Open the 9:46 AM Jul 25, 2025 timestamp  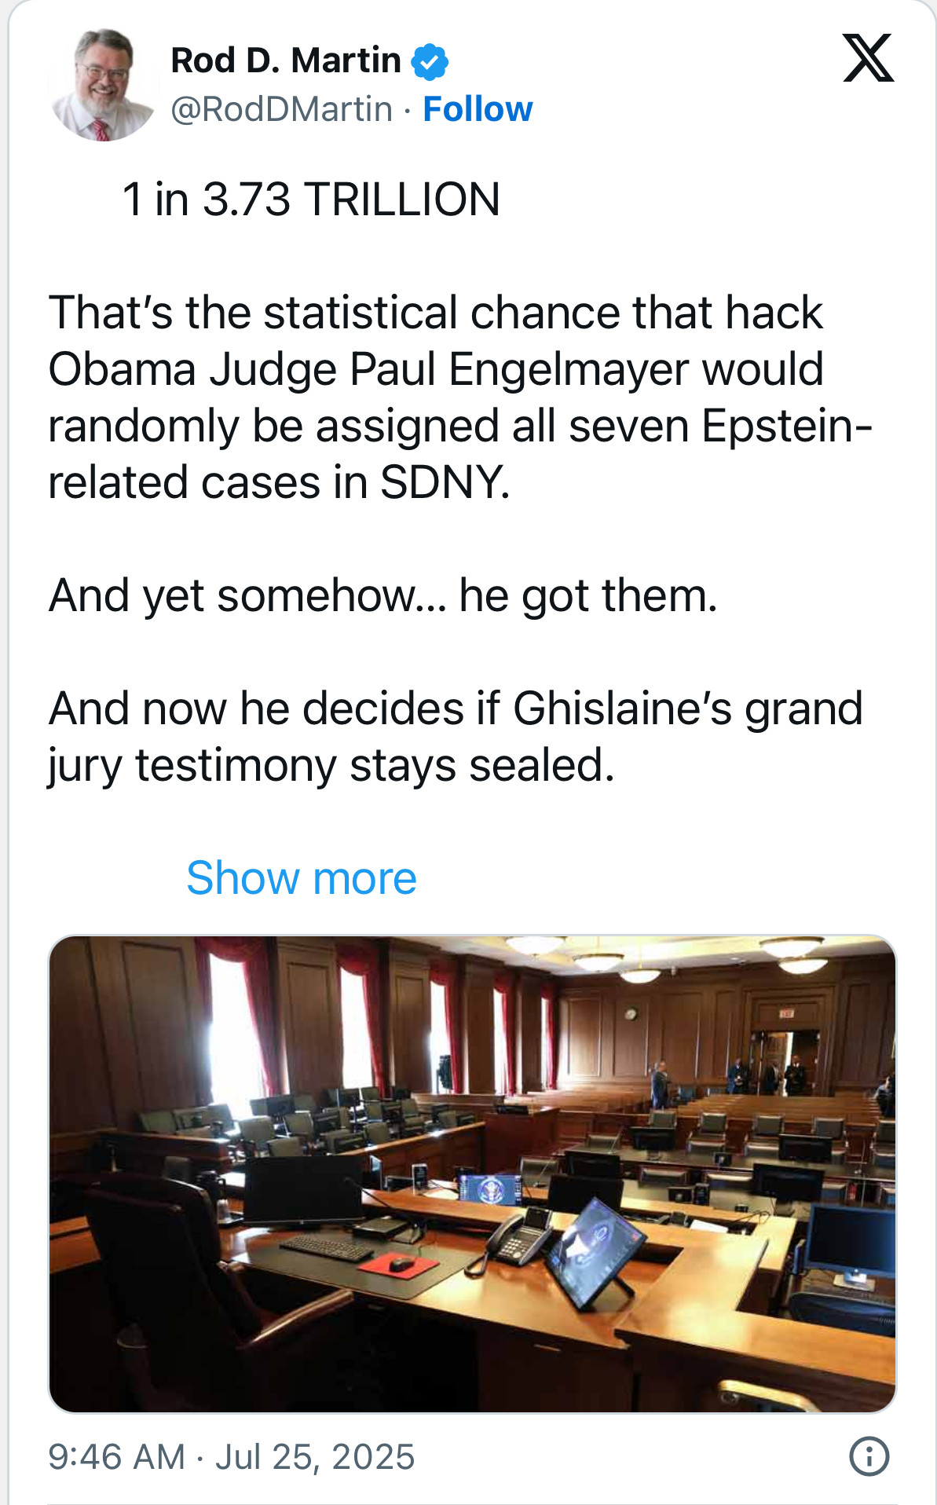tap(232, 1456)
